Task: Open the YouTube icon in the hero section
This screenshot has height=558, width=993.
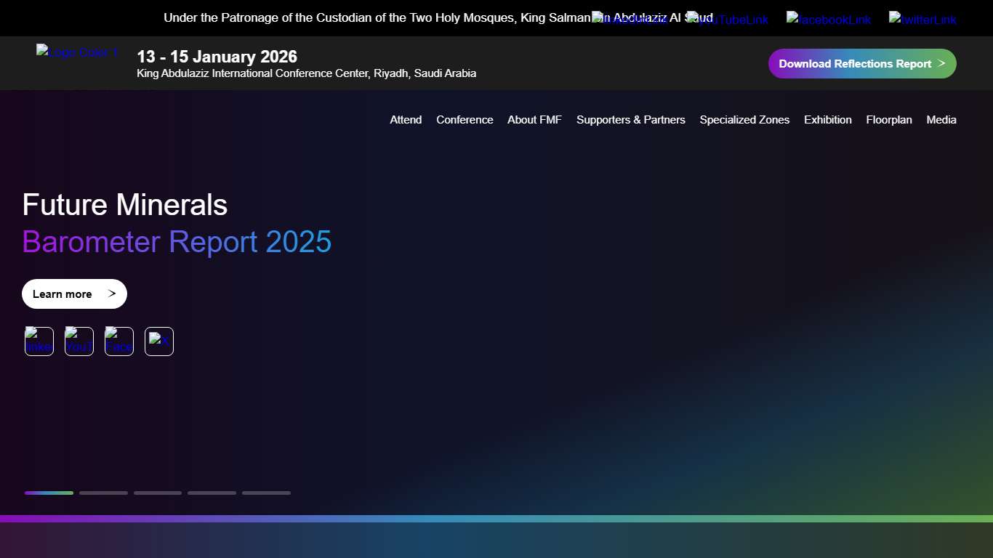Action: pyautogui.click(x=79, y=341)
